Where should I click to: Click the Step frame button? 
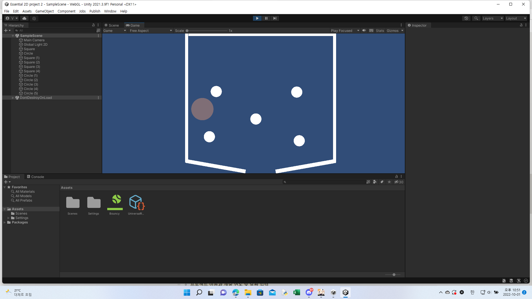pos(275,18)
